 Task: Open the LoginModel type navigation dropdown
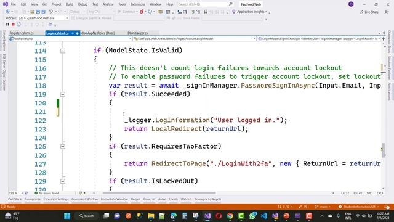click(195, 39)
